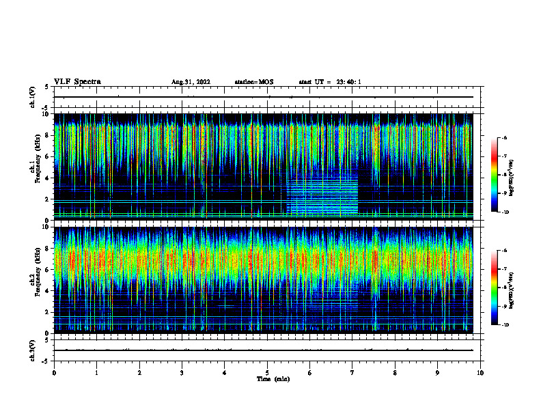Click time-axis tick label "7"
Viewport: 541px width, 418px height.
352,373
